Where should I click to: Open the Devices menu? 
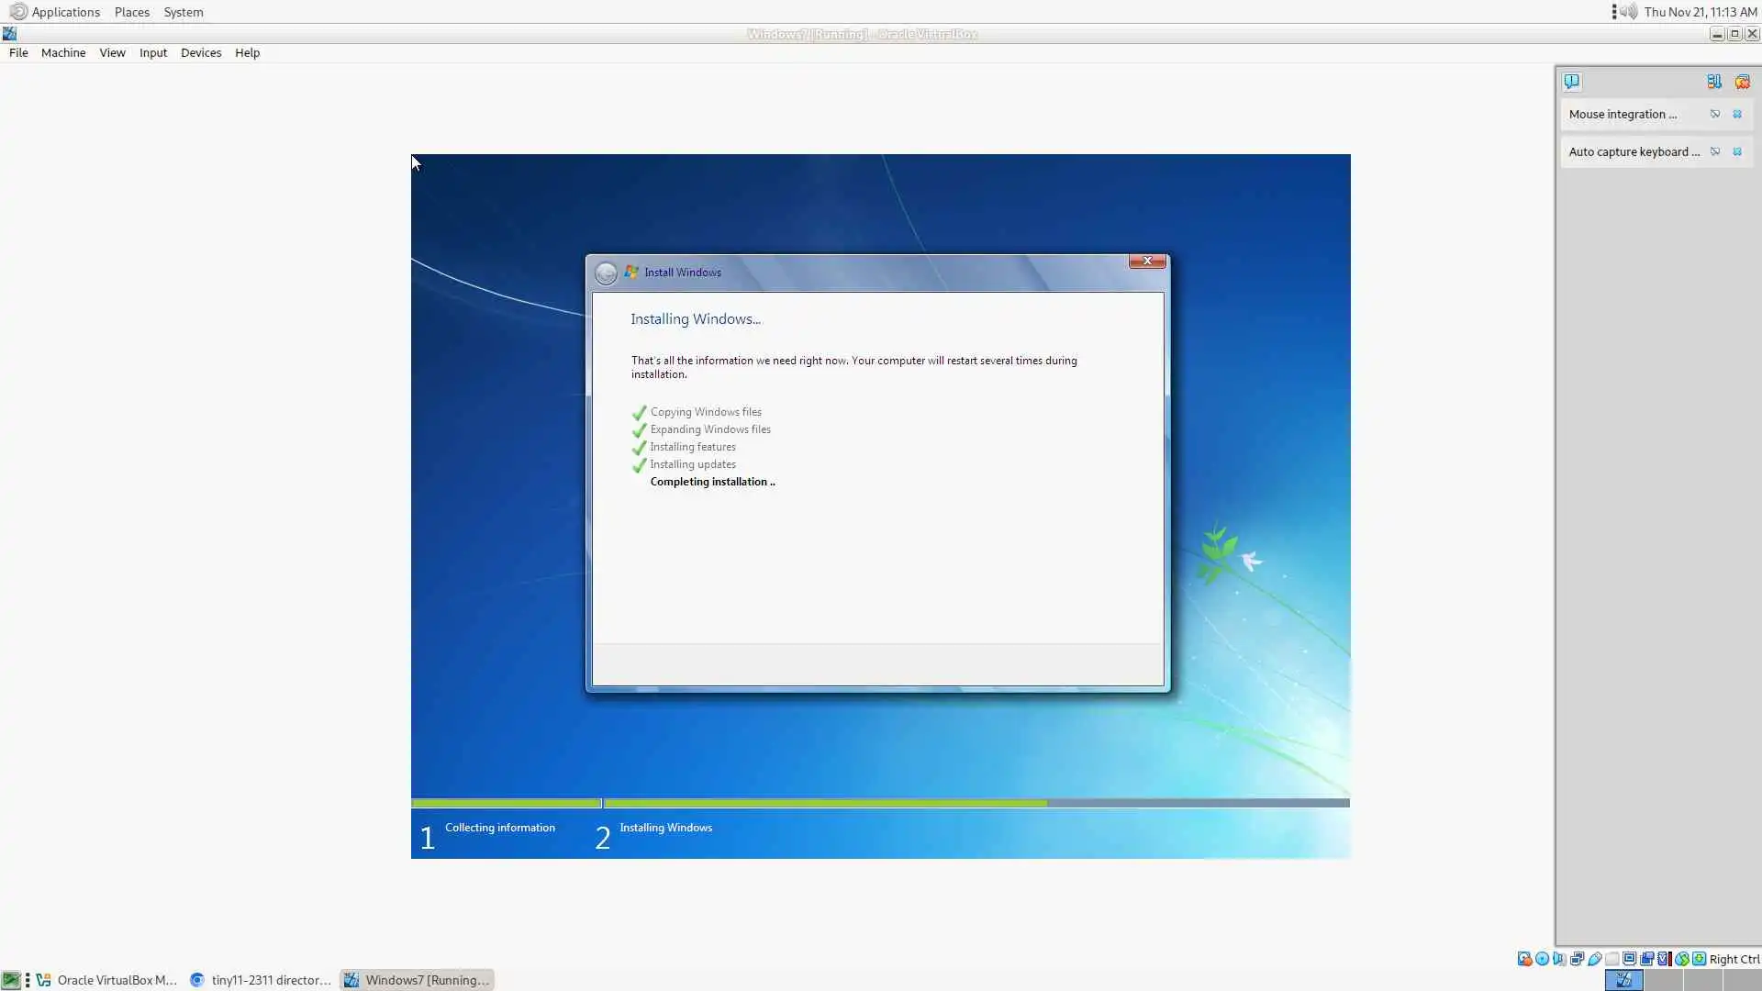[200, 53]
